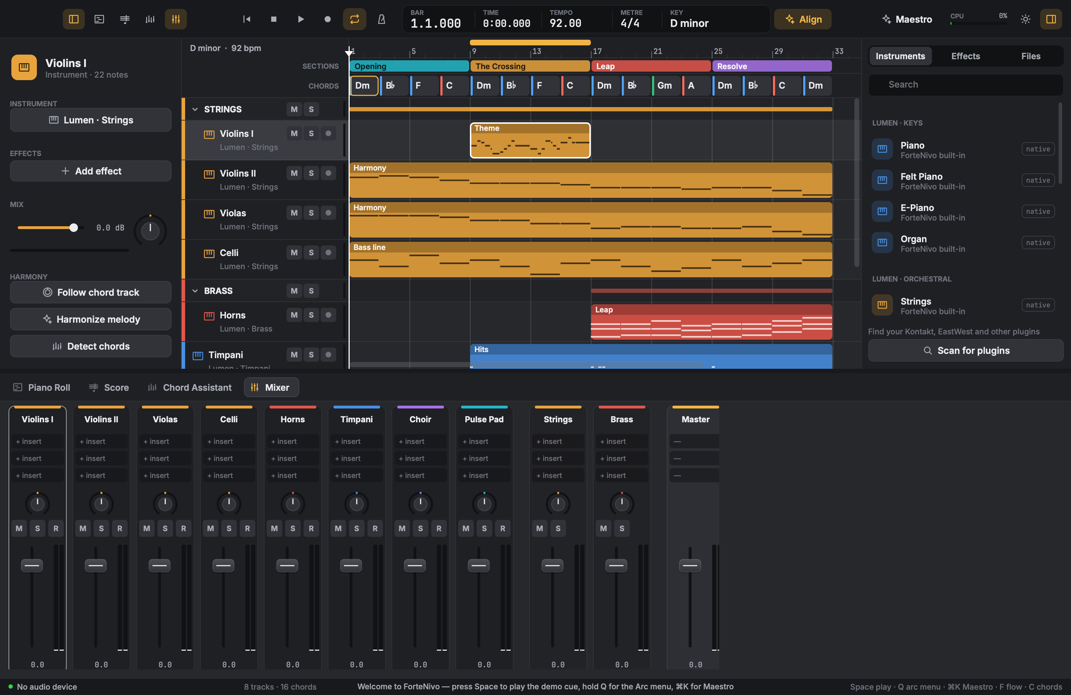Arm record on the Celli track
The image size is (1071, 695).
[x=328, y=252]
